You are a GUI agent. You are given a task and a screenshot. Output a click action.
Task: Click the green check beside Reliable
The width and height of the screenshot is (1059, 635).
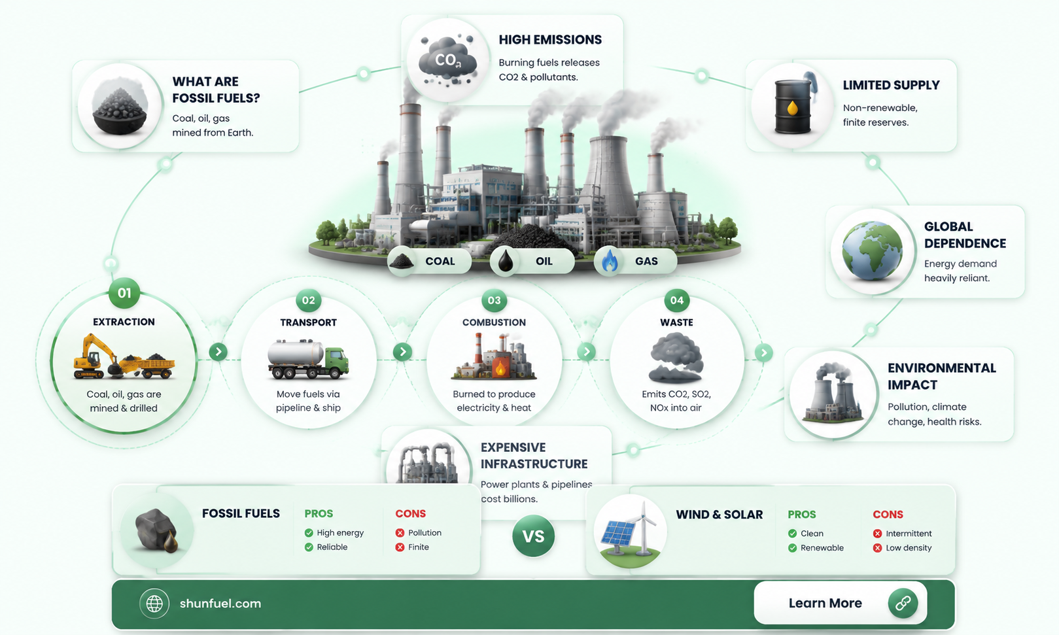click(x=309, y=547)
